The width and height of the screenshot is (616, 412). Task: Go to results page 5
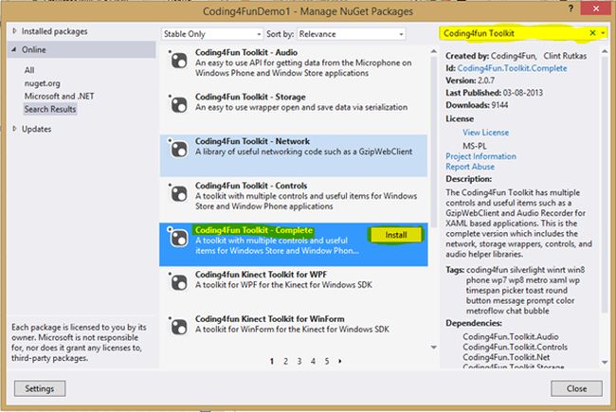click(x=327, y=361)
